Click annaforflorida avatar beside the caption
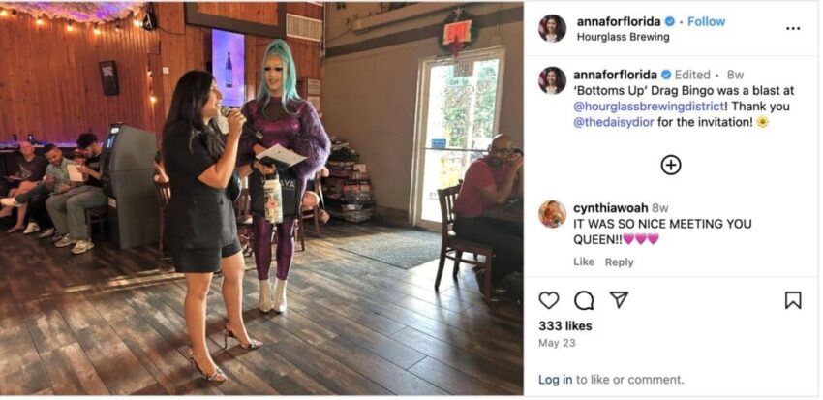The image size is (823, 400). coord(552,80)
